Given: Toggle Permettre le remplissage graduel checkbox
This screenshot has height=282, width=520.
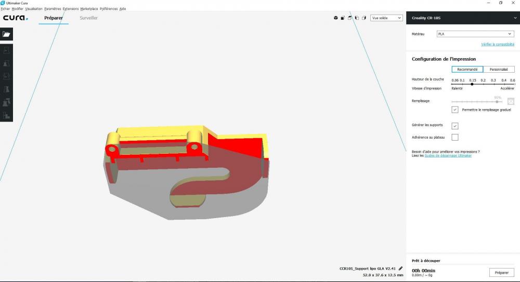Looking at the screenshot, I should (454, 110).
